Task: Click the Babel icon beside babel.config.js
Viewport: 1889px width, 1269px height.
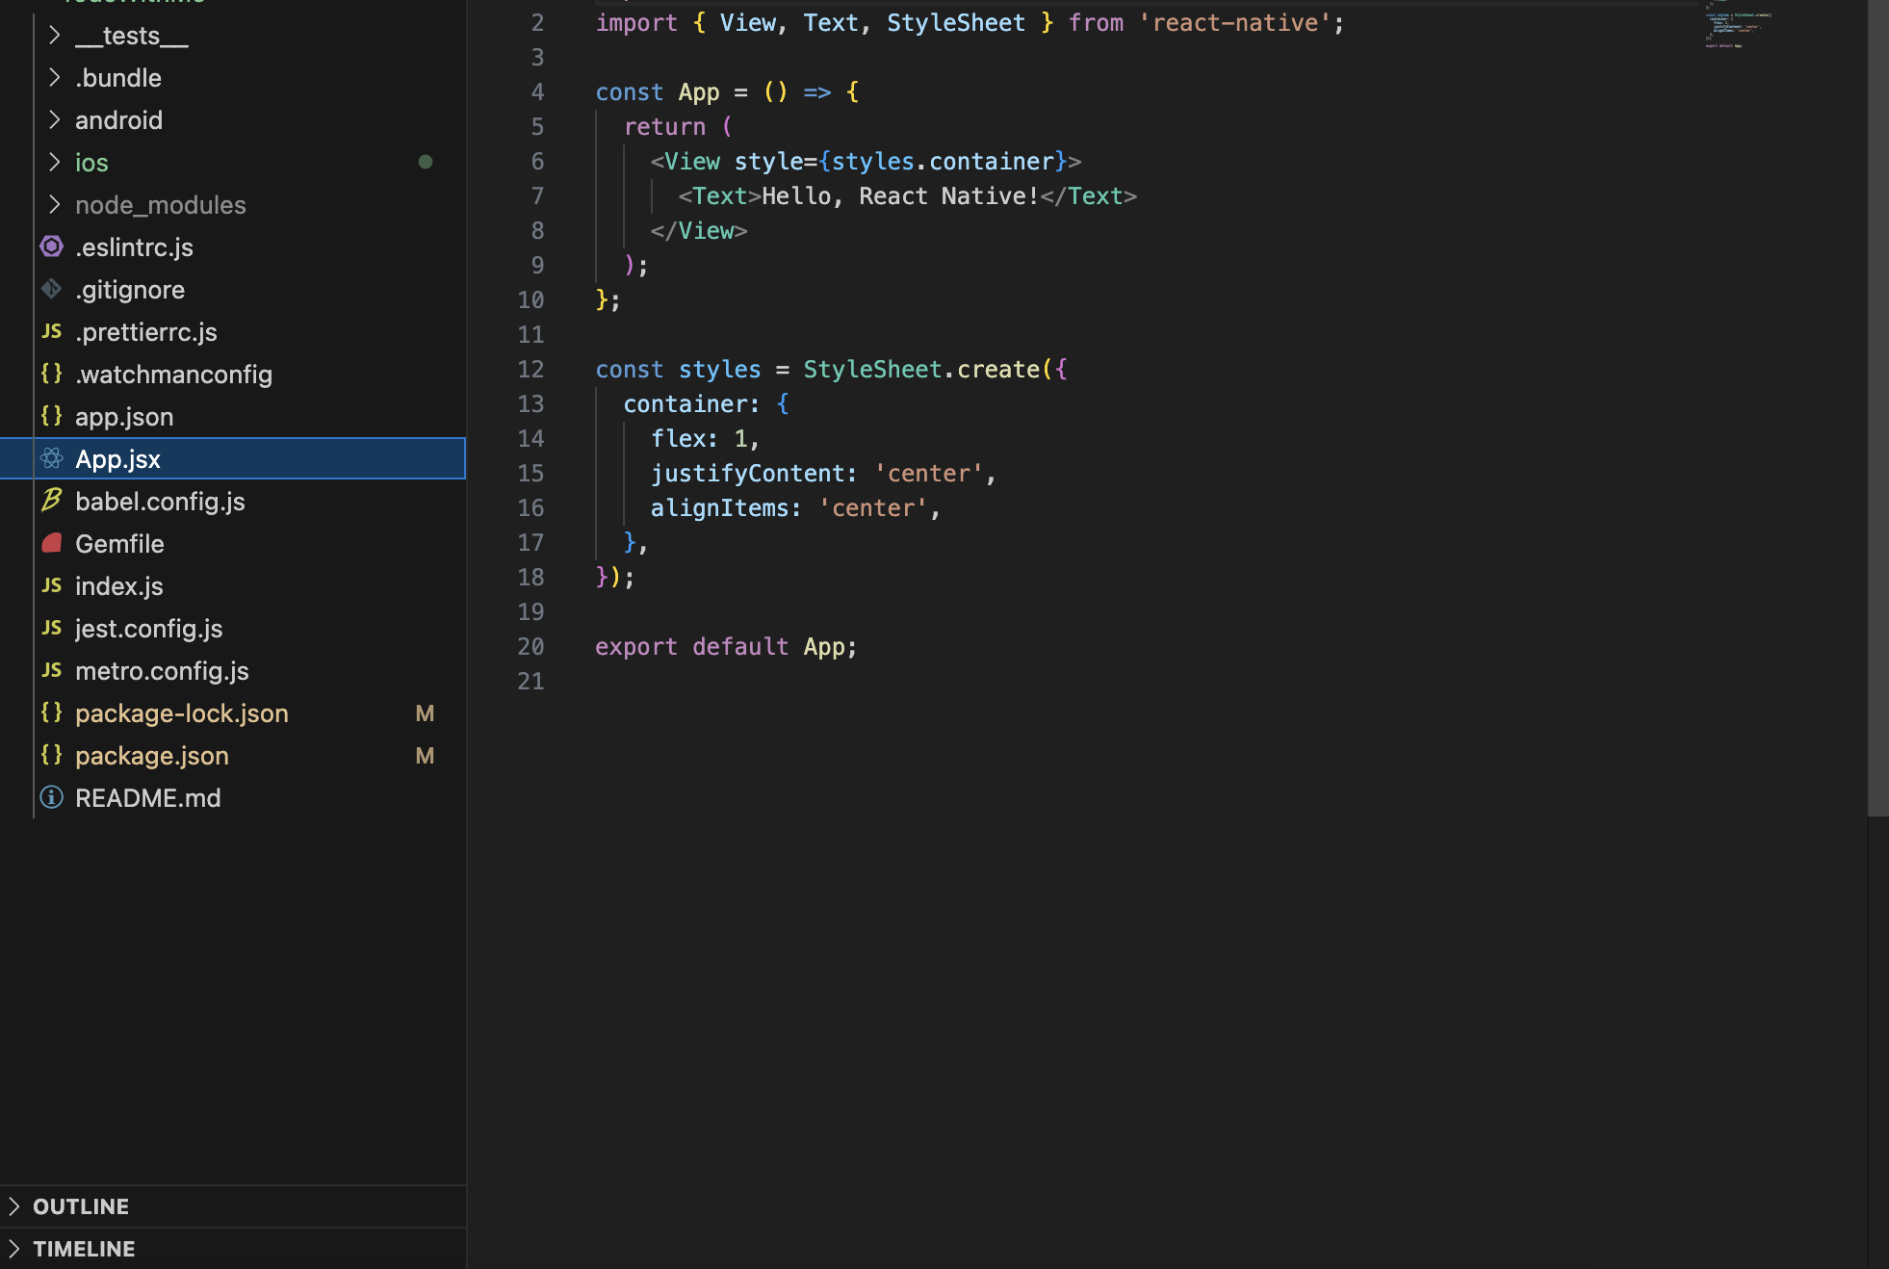Action: 52,501
